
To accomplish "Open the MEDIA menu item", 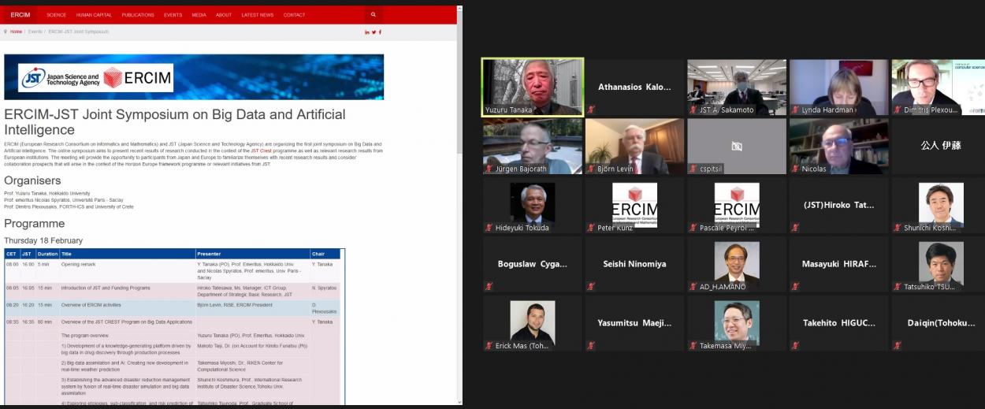I will pos(199,15).
